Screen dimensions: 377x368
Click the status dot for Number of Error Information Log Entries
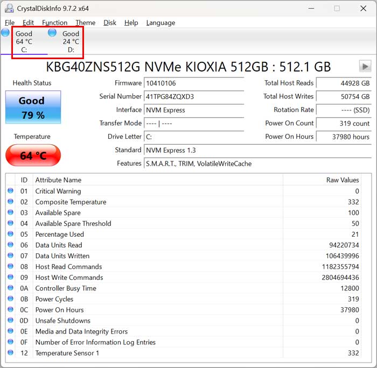pyautogui.click(x=10, y=342)
